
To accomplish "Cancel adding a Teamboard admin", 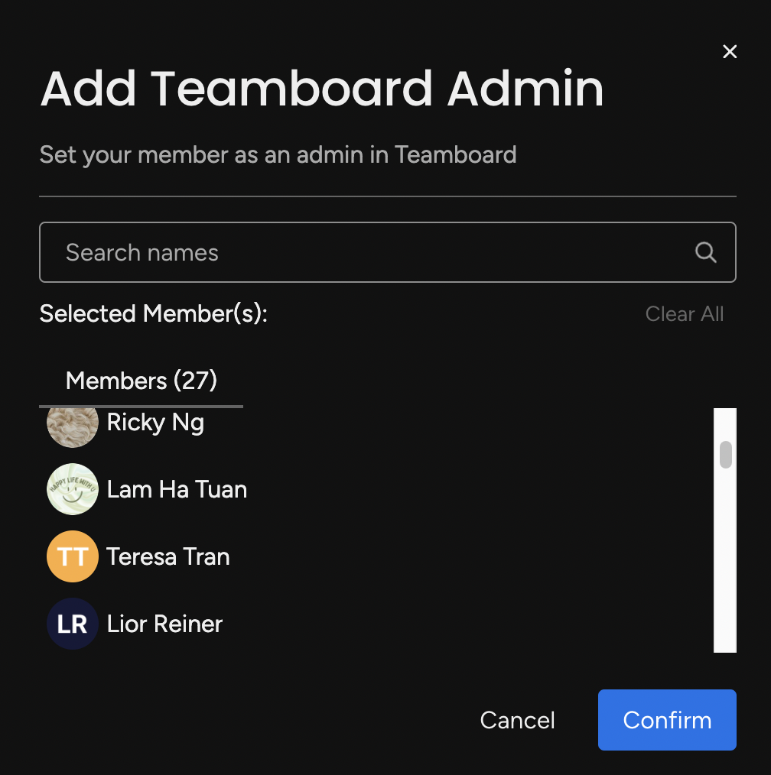I will pyautogui.click(x=517, y=719).
